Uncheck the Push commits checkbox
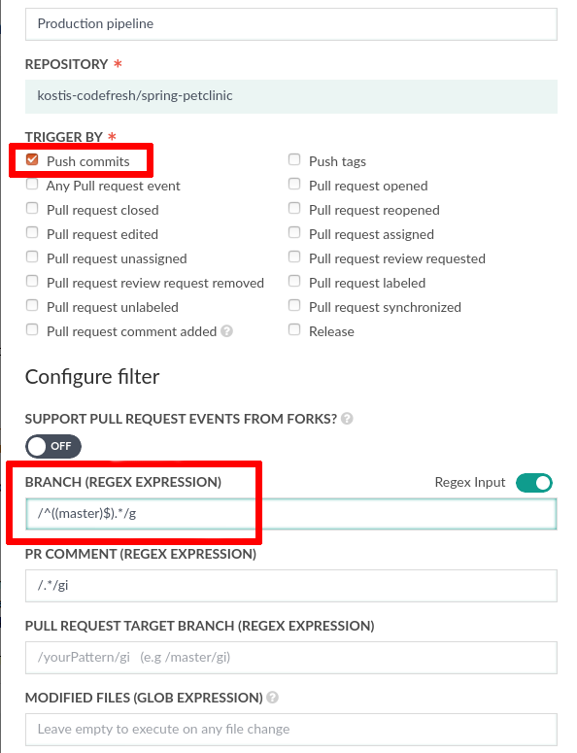This screenshot has width=577, height=753. click(32, 159)
